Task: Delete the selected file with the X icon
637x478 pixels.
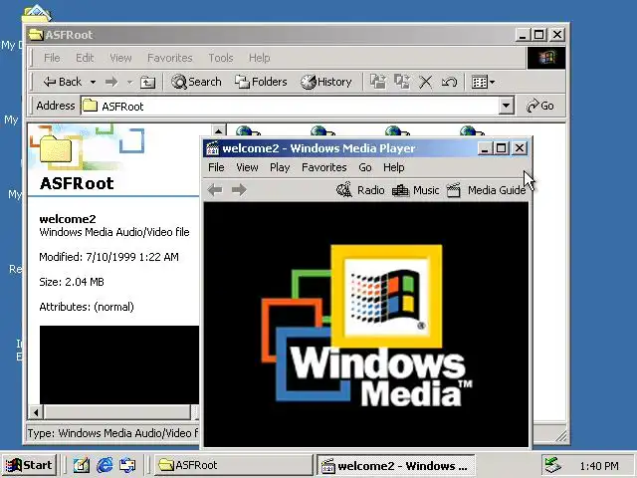Action: (425, 82)
